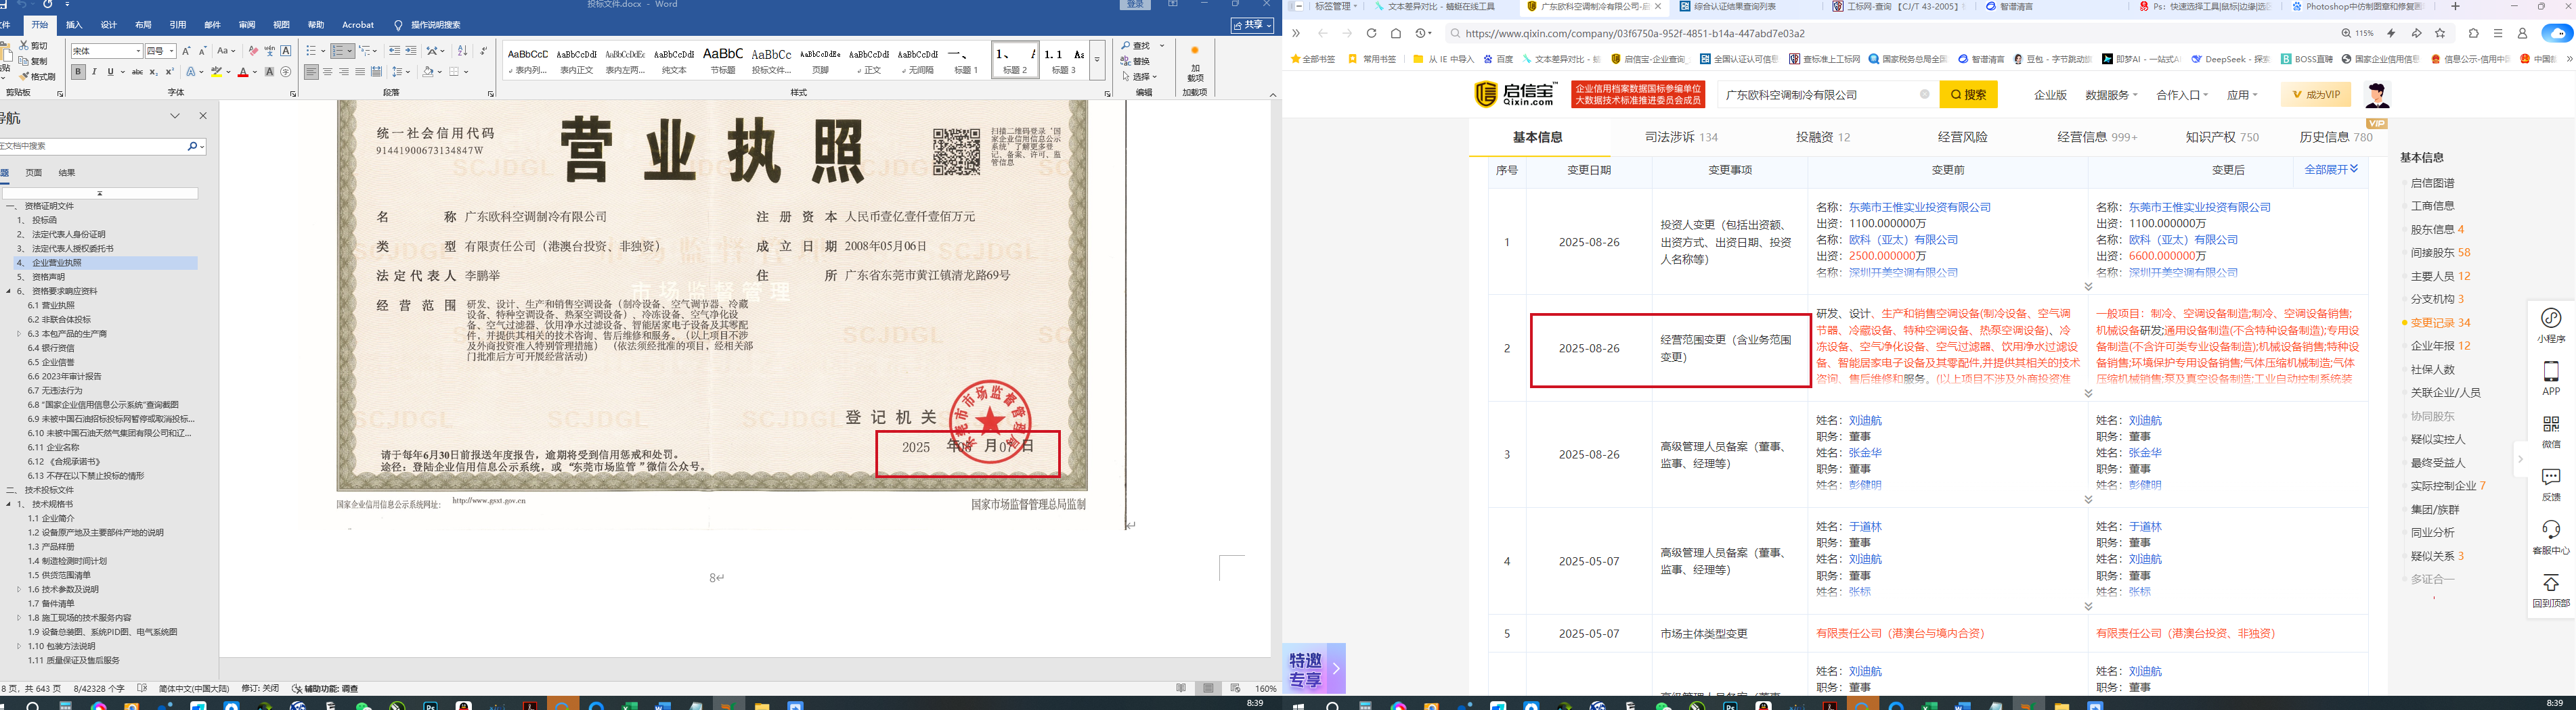The image size is (2576, 710).
Task: Click the browser address bar URL
Action: [1634, 33]
